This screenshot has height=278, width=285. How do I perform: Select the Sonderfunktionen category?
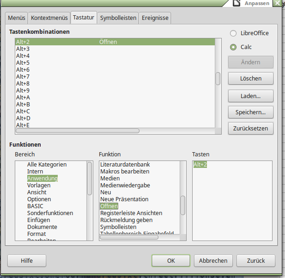click(50, 213)
